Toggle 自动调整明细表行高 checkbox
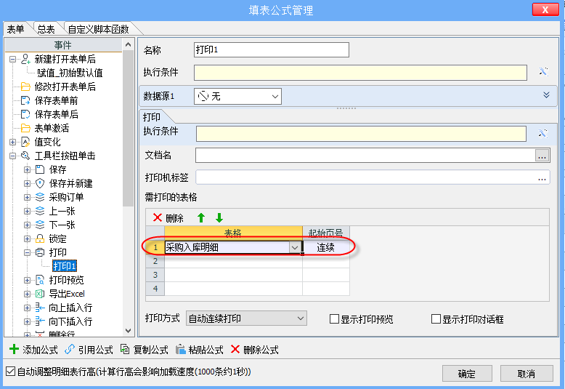Image resolution: width=565 pixels, height=389 pixels. coord(10,371)
